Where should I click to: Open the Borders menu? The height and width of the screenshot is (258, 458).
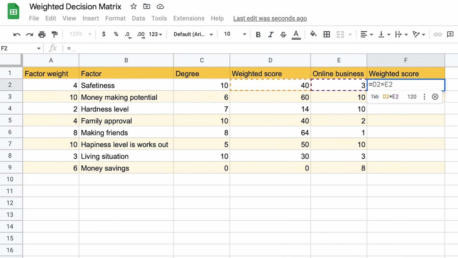click(326, 34)
